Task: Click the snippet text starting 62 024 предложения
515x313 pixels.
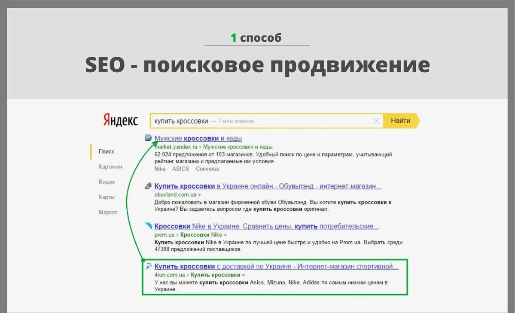Action: 273,158
